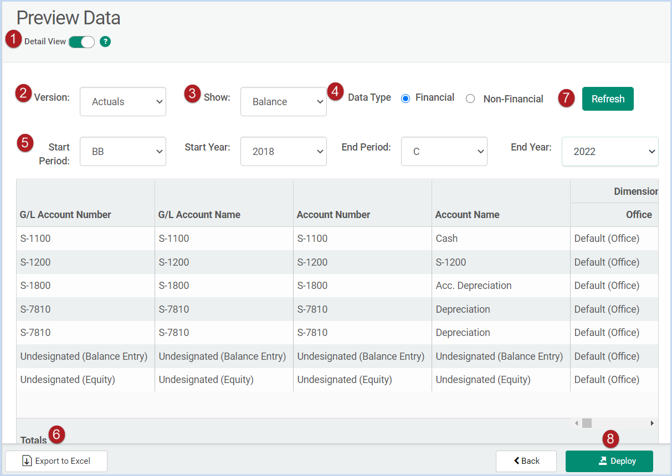Click the Back button
This screenshot has width=672, height=476.
(526, 461)
